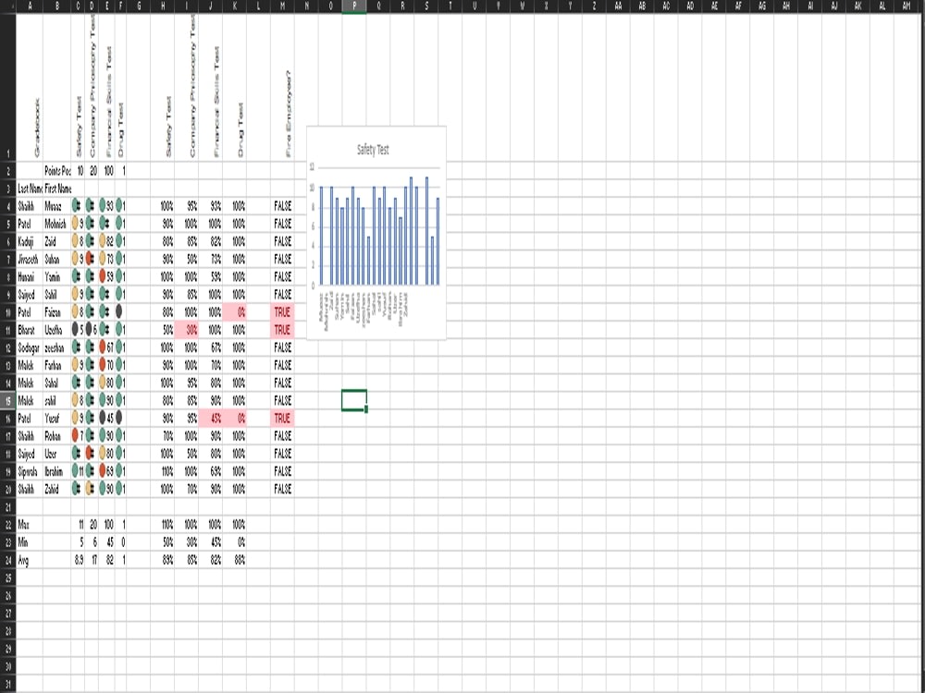Click the FALSE cell in row 4

pos(282,206)
